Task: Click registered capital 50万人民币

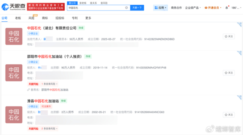Action: point(76,39)
